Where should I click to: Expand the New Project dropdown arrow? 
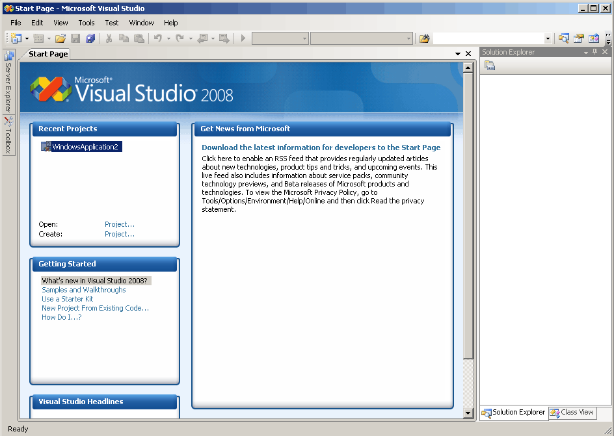(x=27, y=38)
